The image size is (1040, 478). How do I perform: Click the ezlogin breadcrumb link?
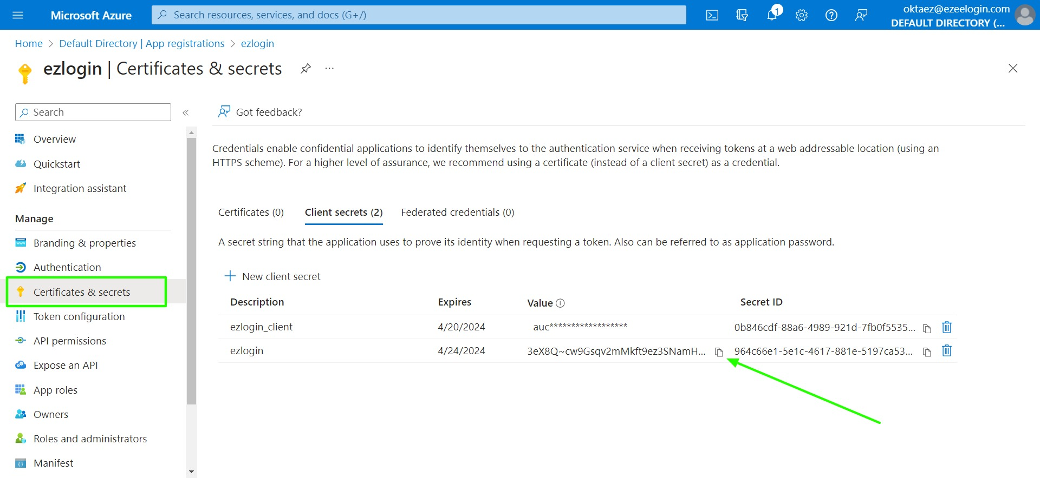click(257, 43)
